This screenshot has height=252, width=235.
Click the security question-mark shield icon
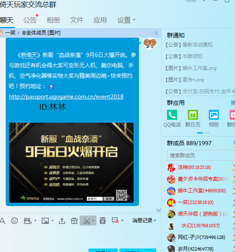click(x=51, y=87)
